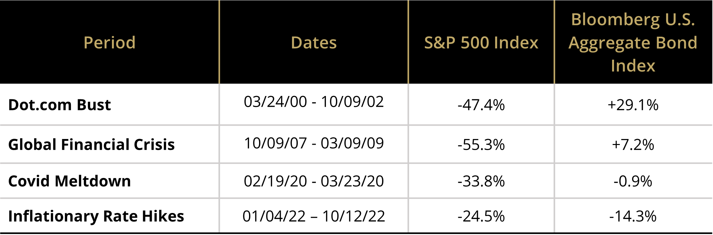Click the -55.3% S&P 500 value

[481, 145]
